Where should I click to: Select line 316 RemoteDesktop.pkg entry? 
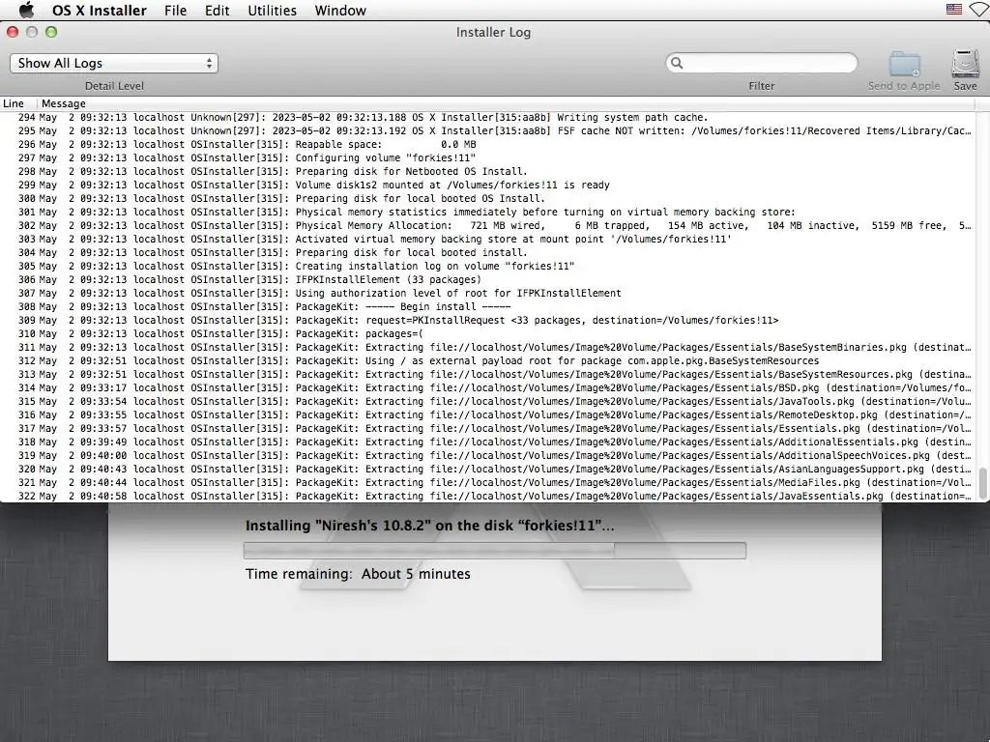coord(487,415)
